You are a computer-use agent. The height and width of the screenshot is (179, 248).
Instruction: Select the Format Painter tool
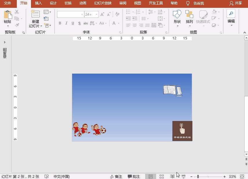point(17,25)
